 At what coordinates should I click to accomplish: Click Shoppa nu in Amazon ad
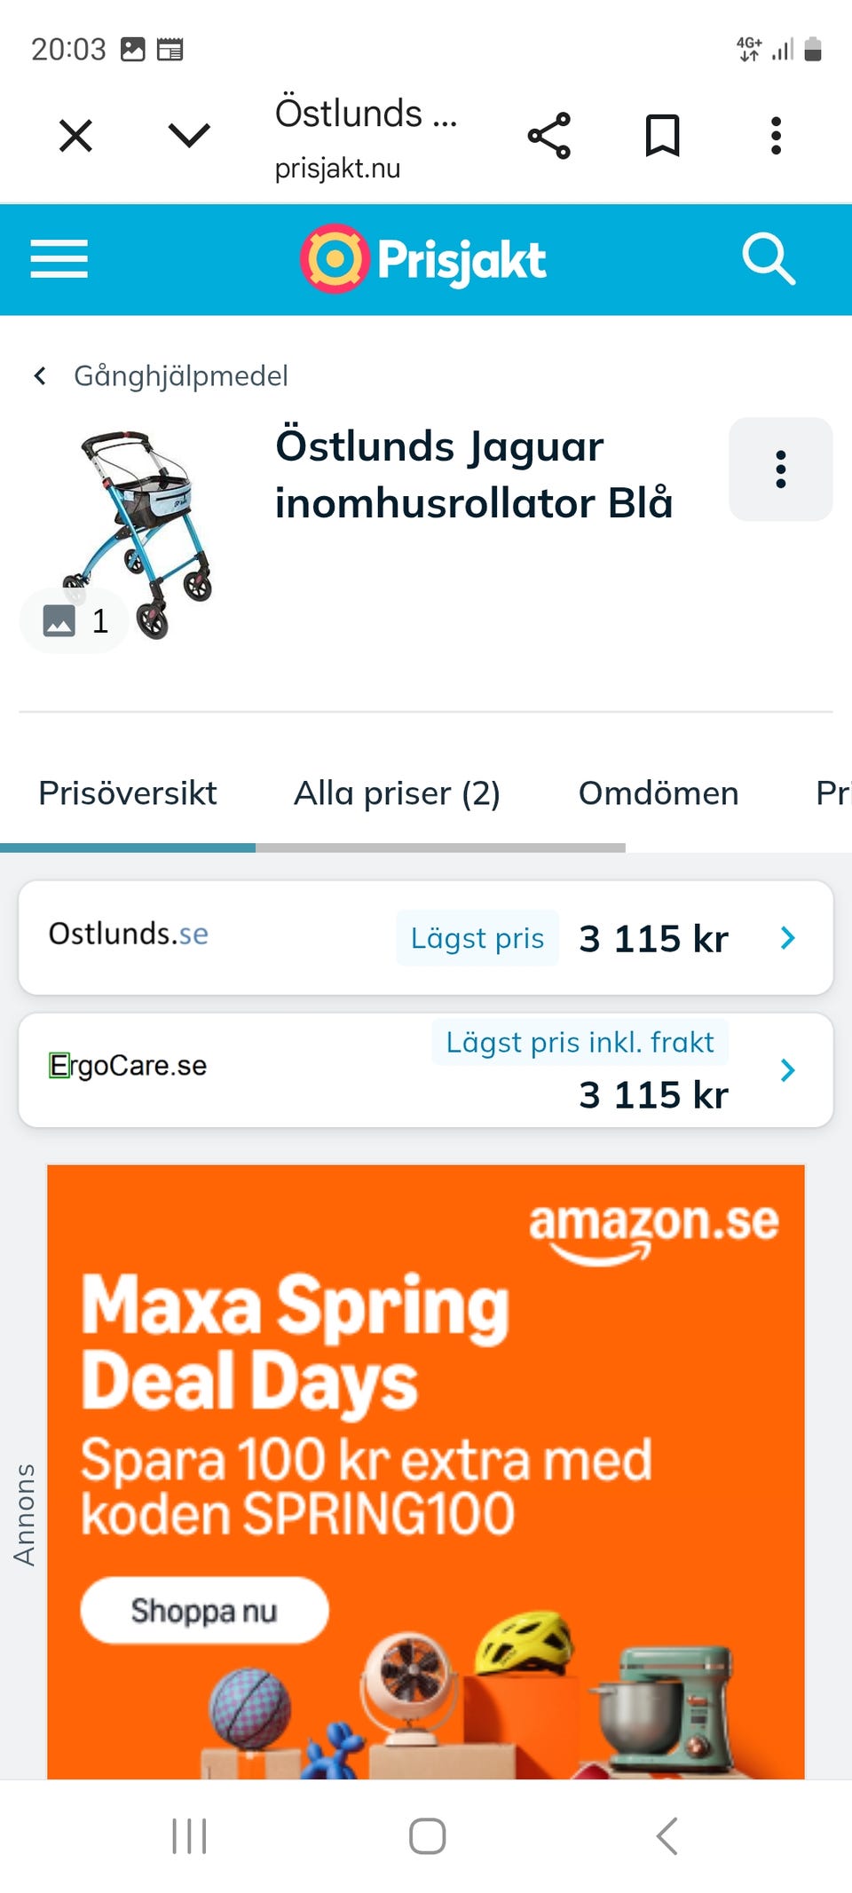click(x=204, y=1611)
